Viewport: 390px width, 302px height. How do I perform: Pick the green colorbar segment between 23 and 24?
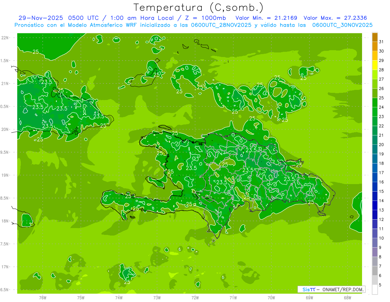pyautogui.click(x=375, y=112)
